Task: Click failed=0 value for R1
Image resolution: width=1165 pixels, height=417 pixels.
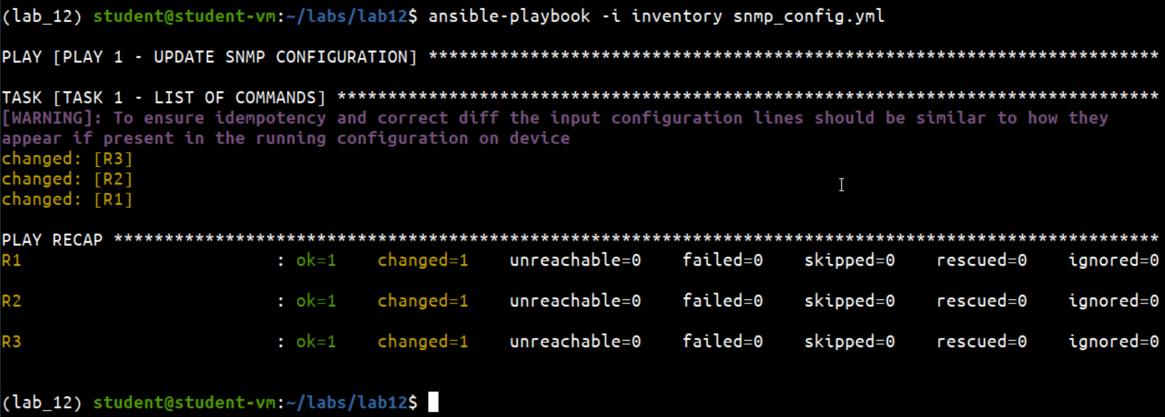Action: [722, 261]
